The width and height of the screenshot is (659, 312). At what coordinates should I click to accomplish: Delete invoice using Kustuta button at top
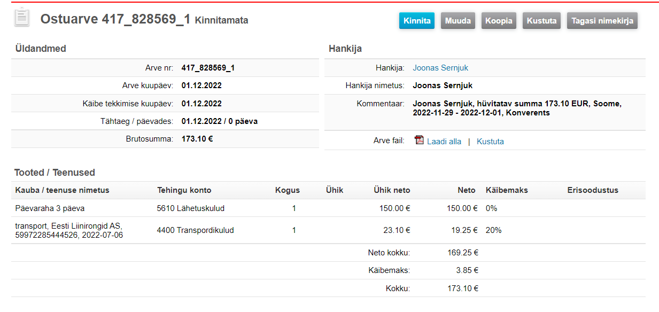pos(541,21)
